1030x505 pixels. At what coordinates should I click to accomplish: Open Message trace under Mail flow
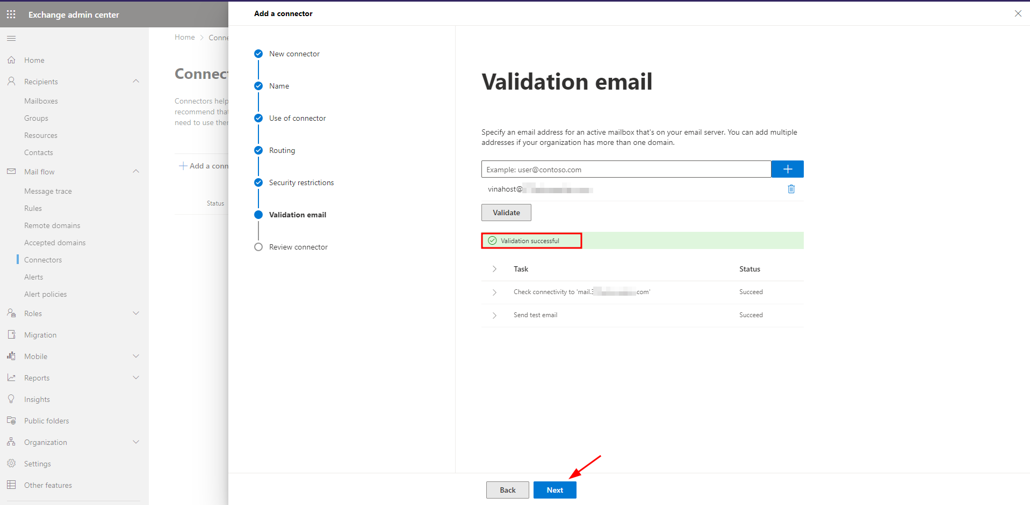point(48,191)
